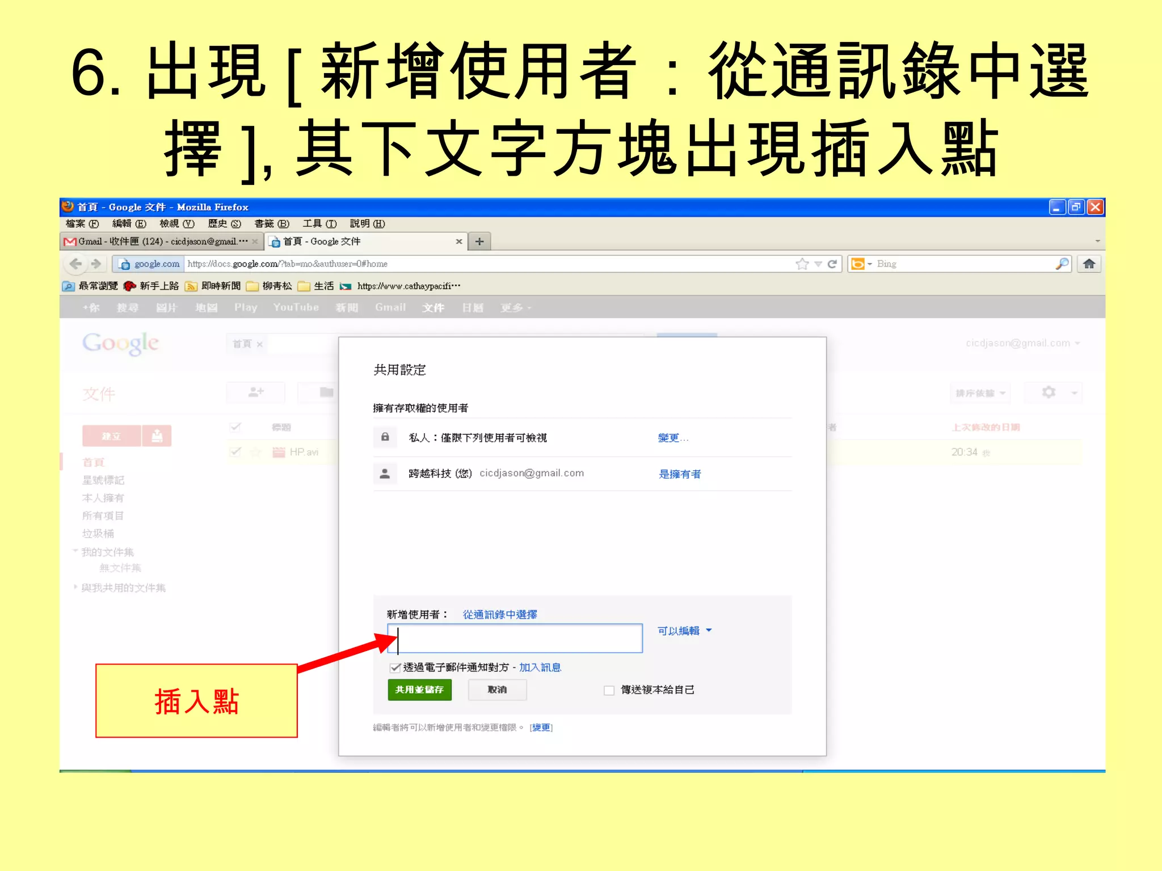Click 文件 in Google top bar
The height and width of the screenshot is (871, 1162).
coord(433,307)
